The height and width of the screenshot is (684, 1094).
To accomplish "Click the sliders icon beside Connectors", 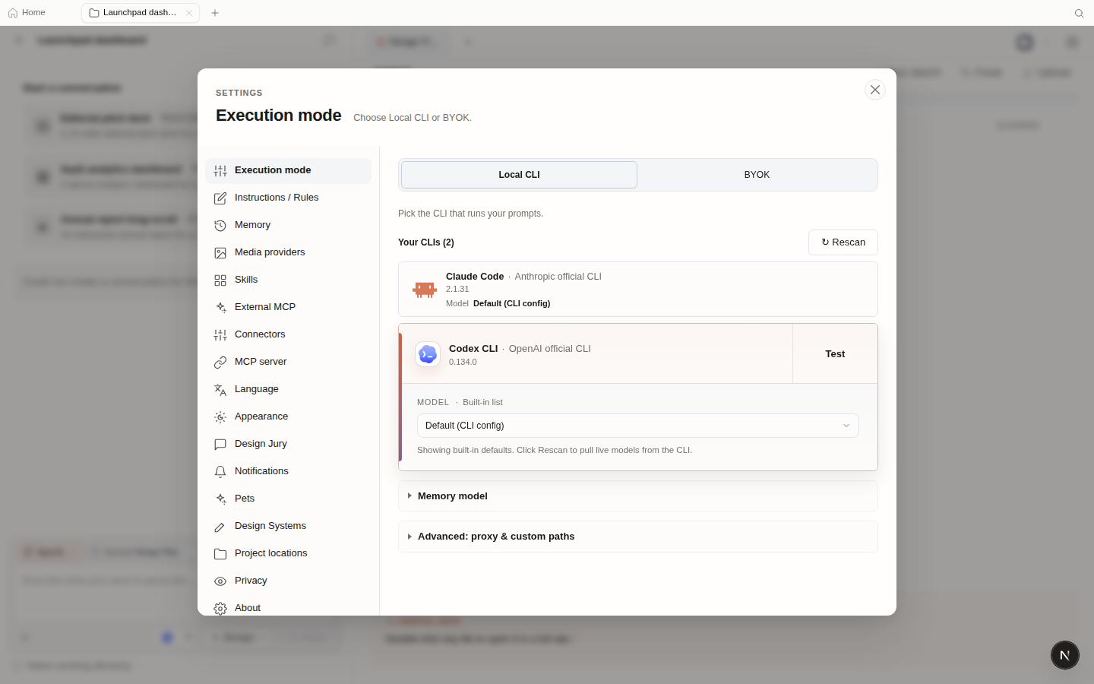I will coord(220,334).
